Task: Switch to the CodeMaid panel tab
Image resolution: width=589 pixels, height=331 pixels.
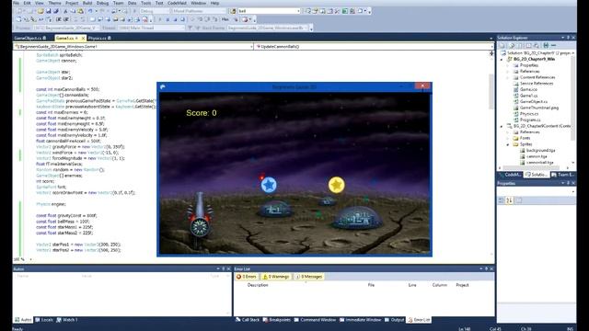Action: click(510, 175)
